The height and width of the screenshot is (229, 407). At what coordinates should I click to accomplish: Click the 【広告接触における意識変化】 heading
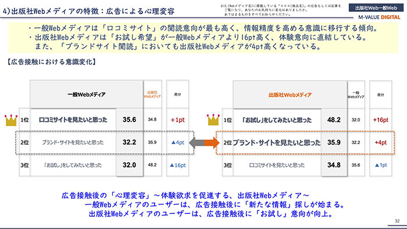(51, 62)
